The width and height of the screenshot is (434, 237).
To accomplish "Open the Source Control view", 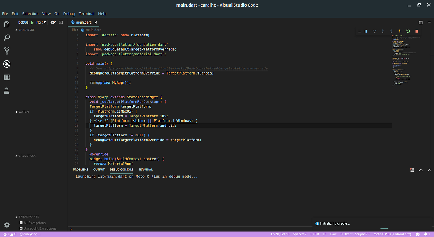I will [x=7, y=50].
